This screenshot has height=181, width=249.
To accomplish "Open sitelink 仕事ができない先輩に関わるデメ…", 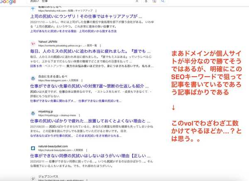I will pos(53,101).
